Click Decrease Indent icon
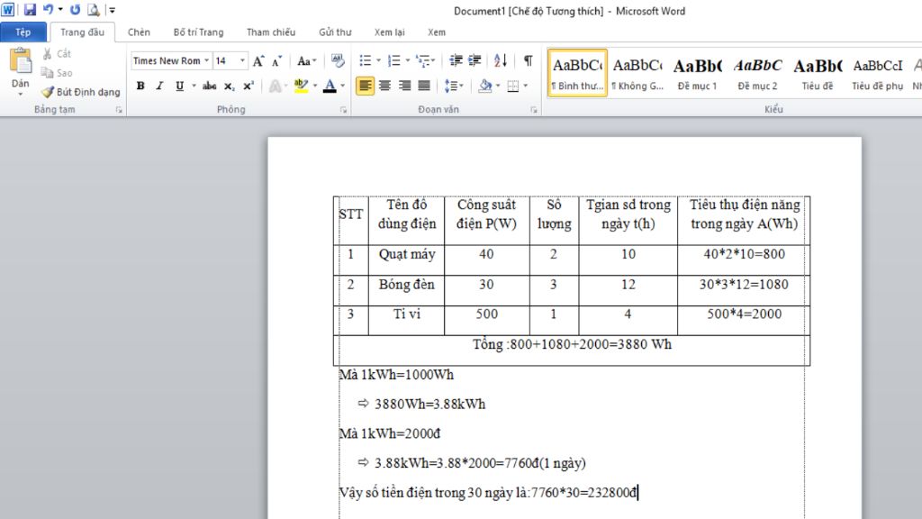The width and height of the screenshot is (922, 519). [x=456, y=60]
